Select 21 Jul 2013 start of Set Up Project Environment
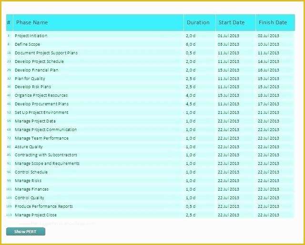The image size is (305, 245). (228, 112)
